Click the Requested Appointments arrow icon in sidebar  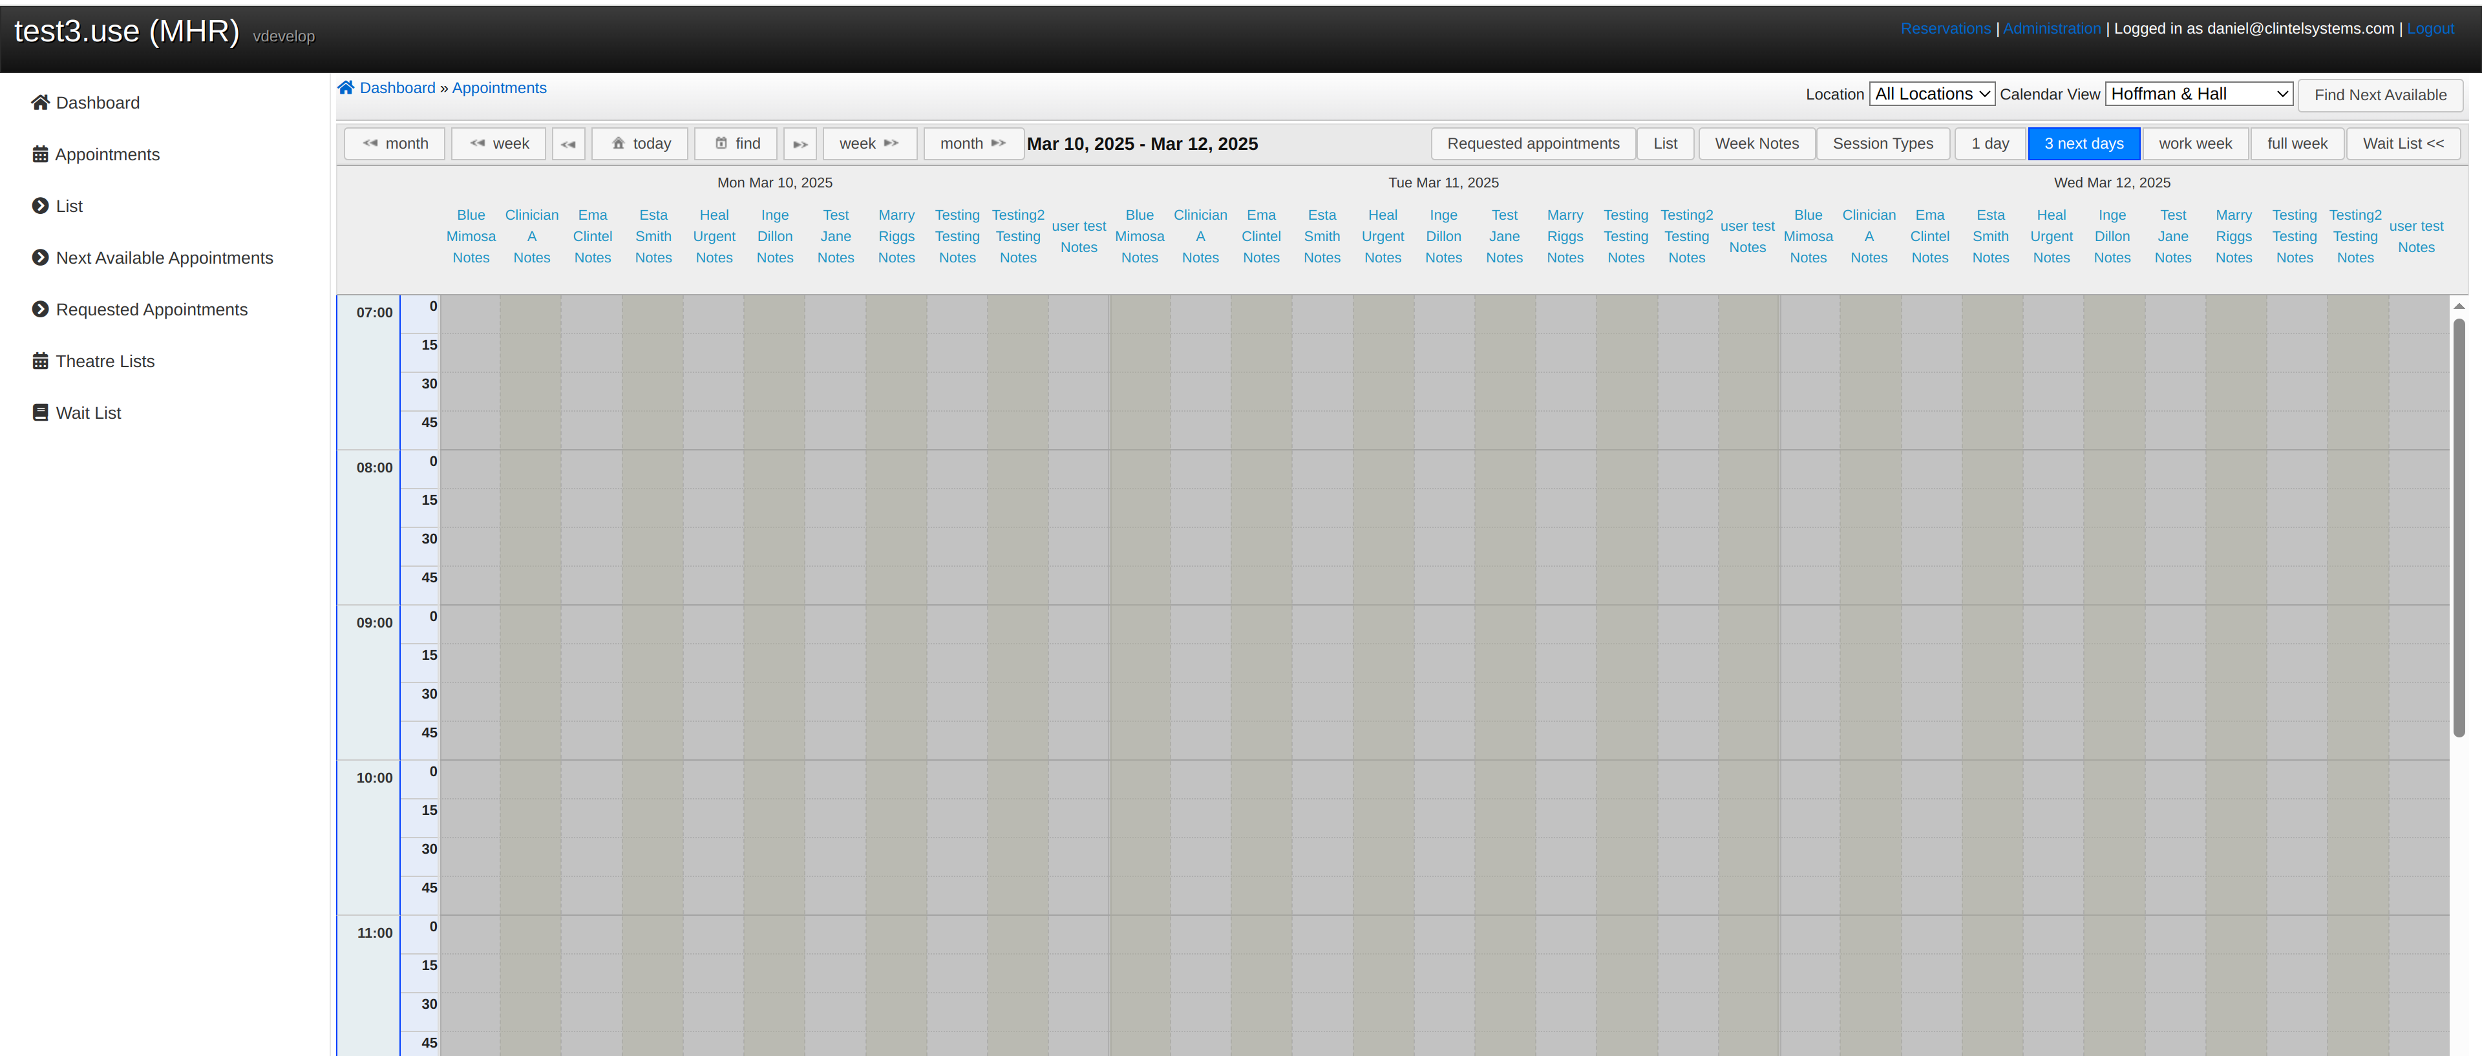click(x=39, y=310)
